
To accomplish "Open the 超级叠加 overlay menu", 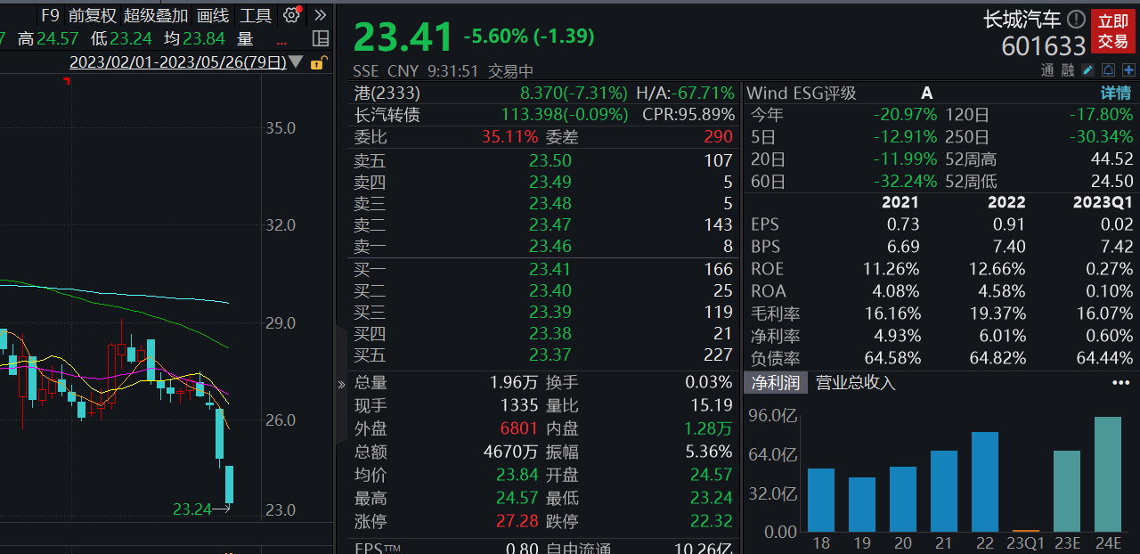I will [156, 15].
